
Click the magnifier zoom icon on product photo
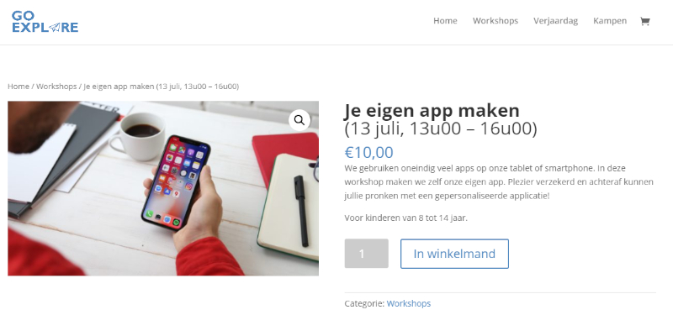[299, 120]
